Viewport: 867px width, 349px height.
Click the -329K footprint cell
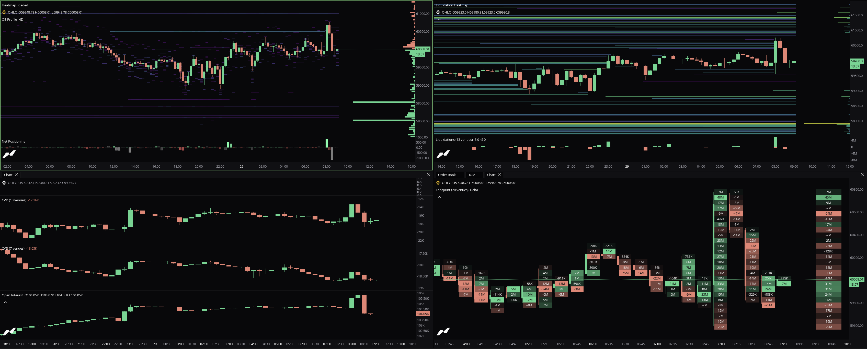(752, 295)
